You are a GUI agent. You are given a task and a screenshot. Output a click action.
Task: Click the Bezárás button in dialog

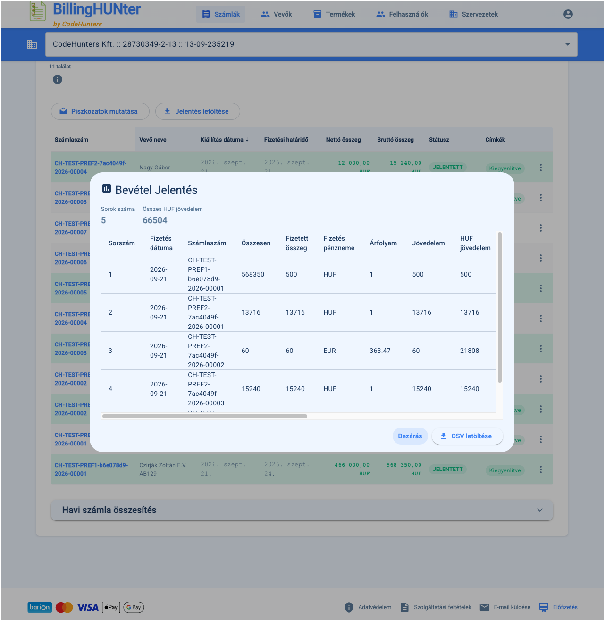click(x=410, y=436)
